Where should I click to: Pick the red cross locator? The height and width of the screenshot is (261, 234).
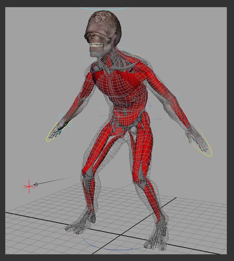click(x=29, y=186)
